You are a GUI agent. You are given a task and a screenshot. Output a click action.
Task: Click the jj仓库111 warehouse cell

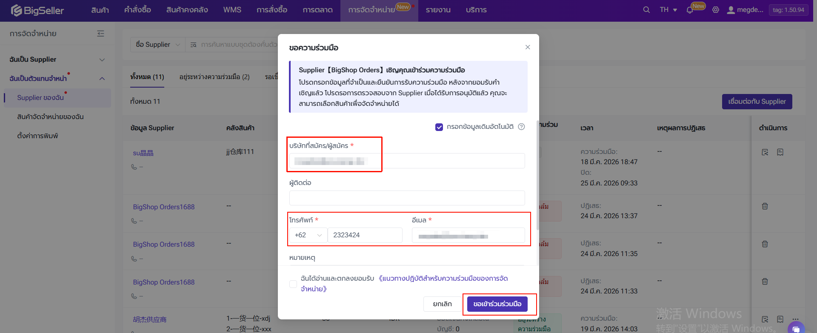tap(240, 152)
